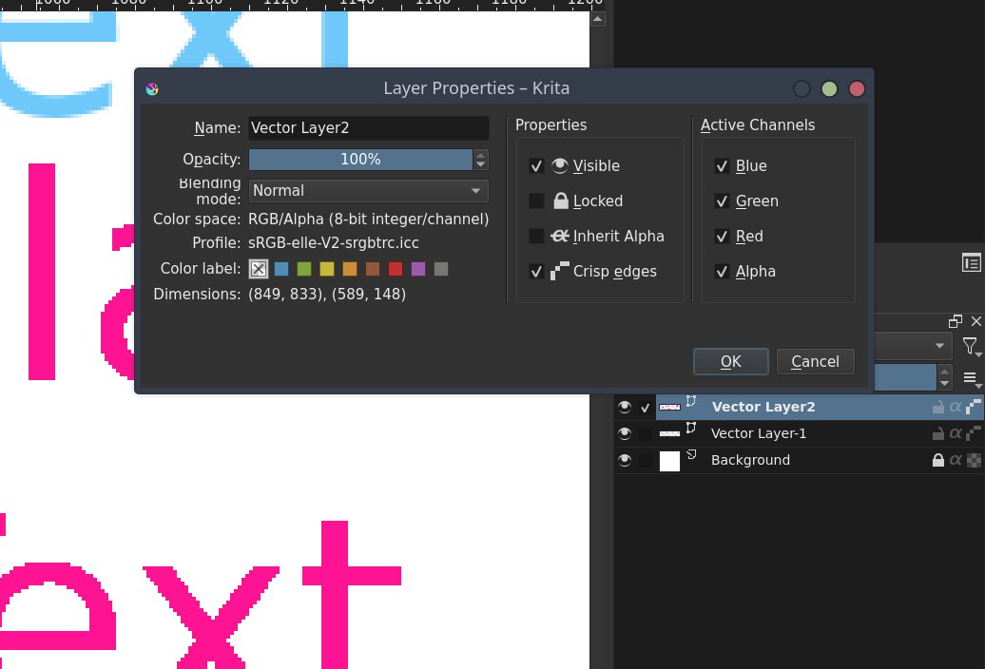Image resolution: width=985 pixels, height=669 pixels.
Task: Close the Layers docker with its X icon
Action: pyautogui.click(x=976, y=321)
